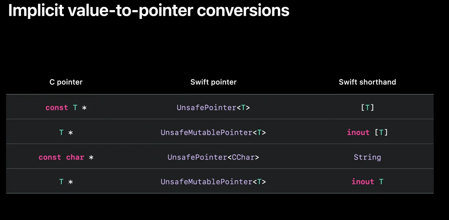Viewport: 449px width, 220px height.
Task: Click 'UnsafePointer<T>' in the first row
Action: click(213, 108)
